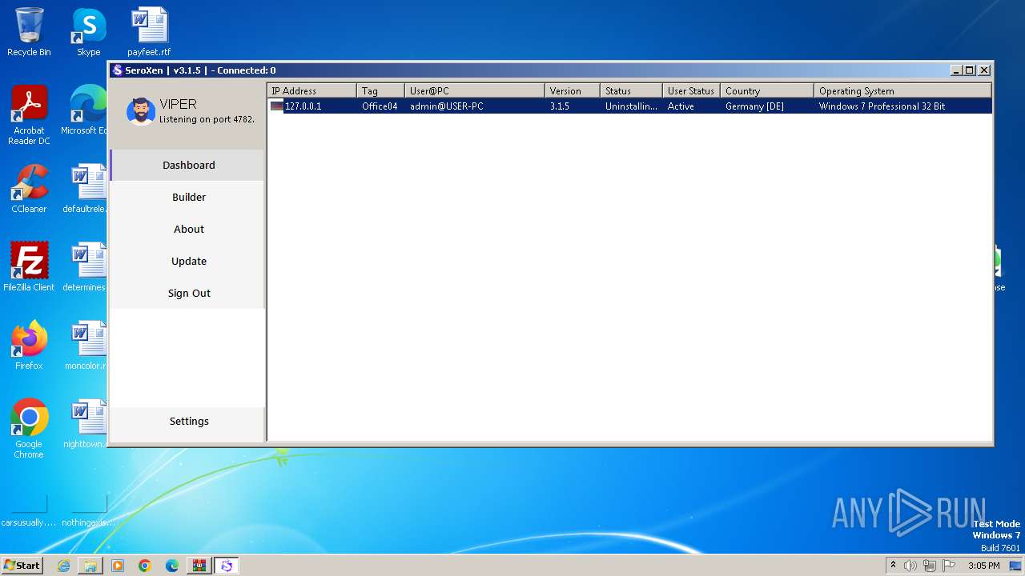
Task: Sort by Version column header
Action: (x=573, y=91)
